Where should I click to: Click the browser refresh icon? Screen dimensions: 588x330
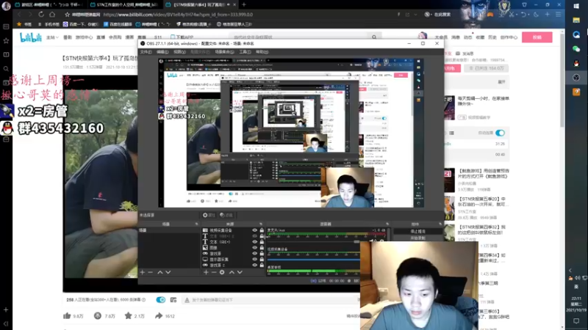point(41,14)
